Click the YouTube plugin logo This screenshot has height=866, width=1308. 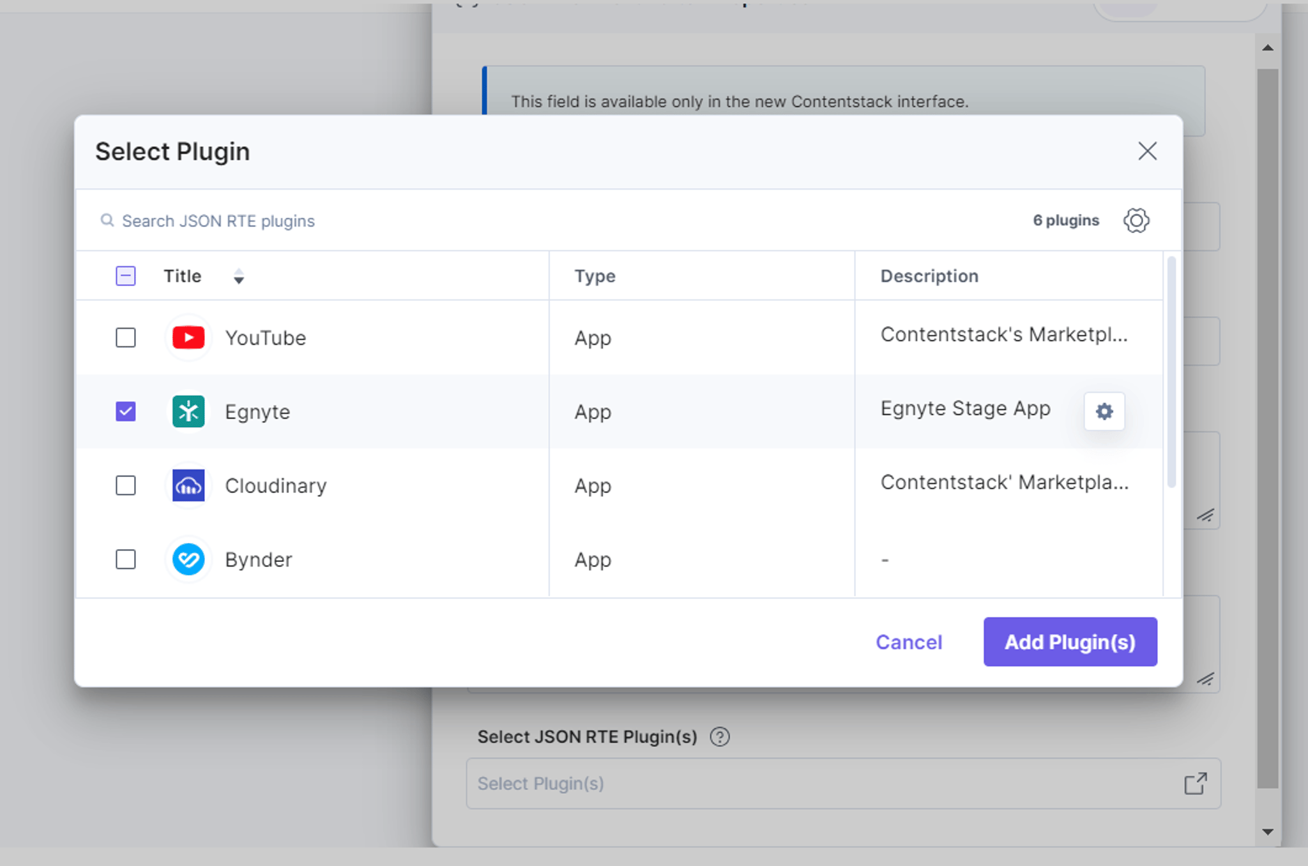(x=188, y=337)
